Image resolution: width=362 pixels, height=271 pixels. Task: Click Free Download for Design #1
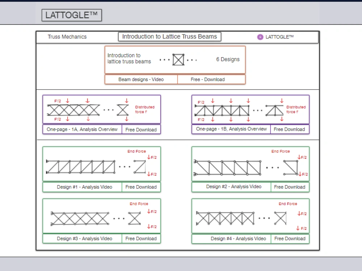141,187
